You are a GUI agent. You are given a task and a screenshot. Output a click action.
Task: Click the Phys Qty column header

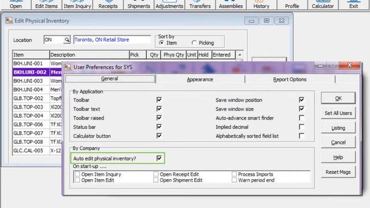[173, 55]
